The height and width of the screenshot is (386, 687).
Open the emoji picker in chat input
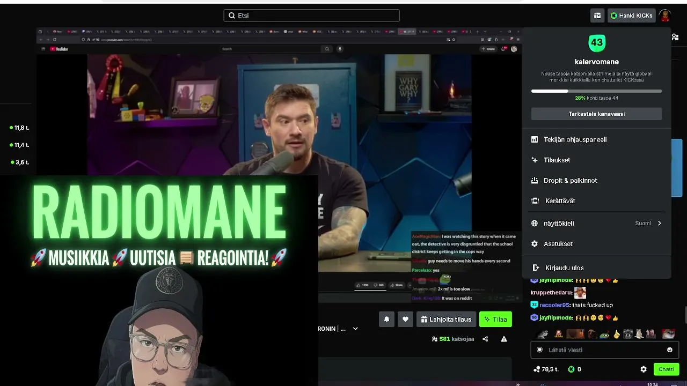pos(669,350)
